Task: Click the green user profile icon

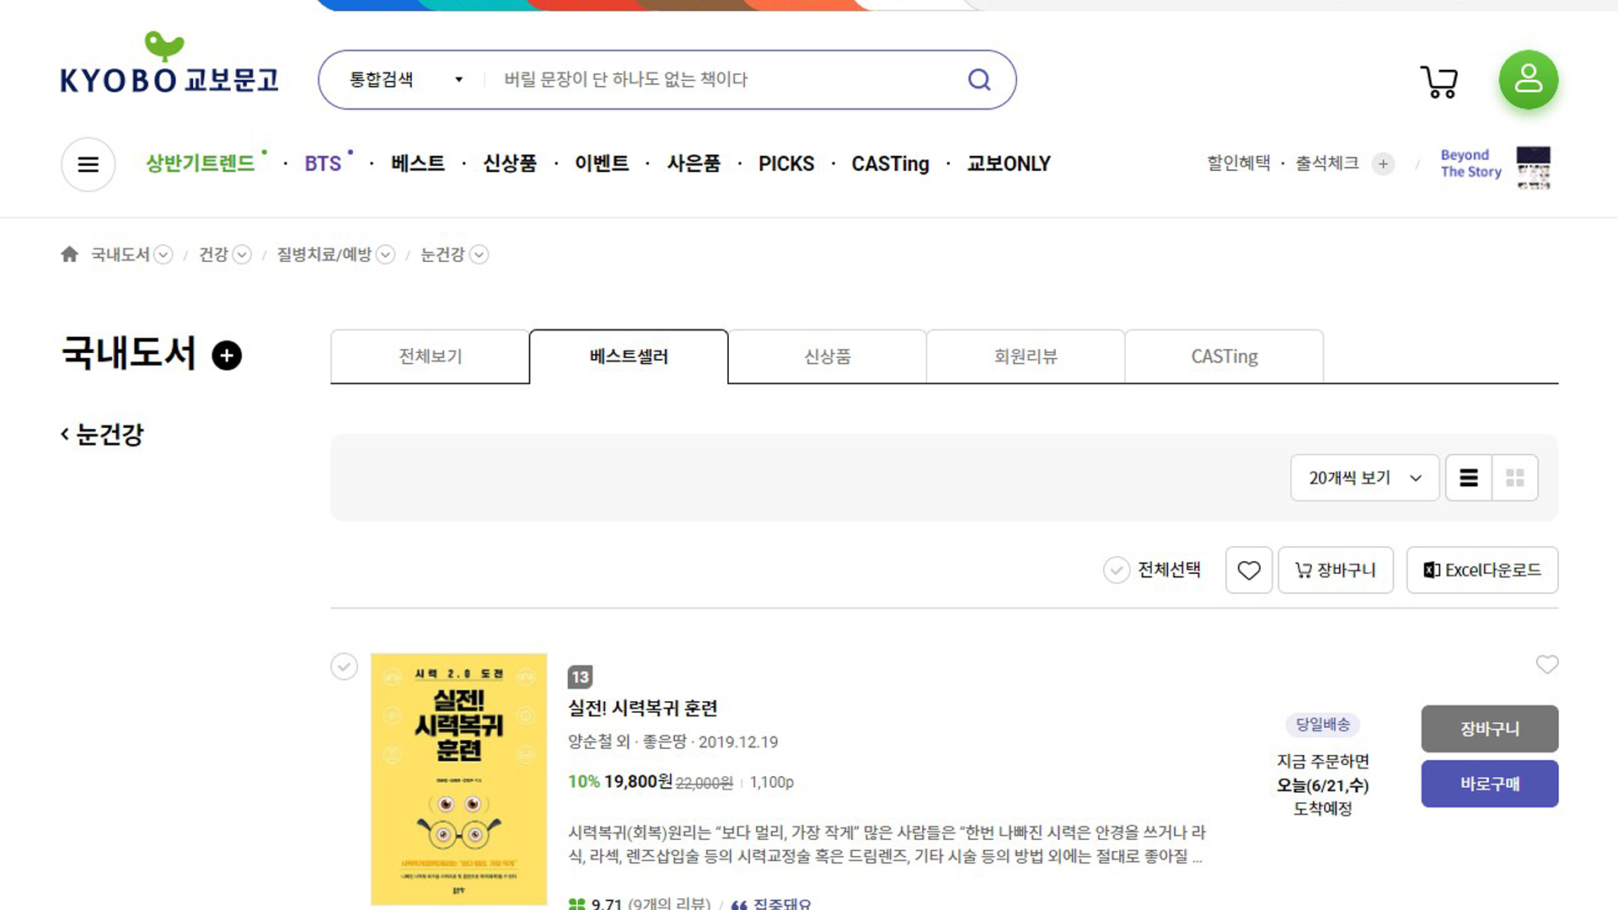Action: click(1528, 80)
